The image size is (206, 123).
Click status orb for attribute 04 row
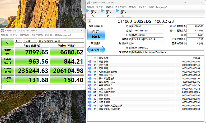click(90, 72)
